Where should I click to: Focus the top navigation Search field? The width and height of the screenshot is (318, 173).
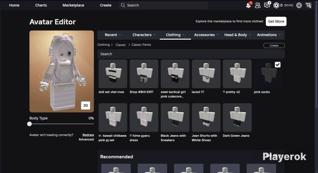163,5
